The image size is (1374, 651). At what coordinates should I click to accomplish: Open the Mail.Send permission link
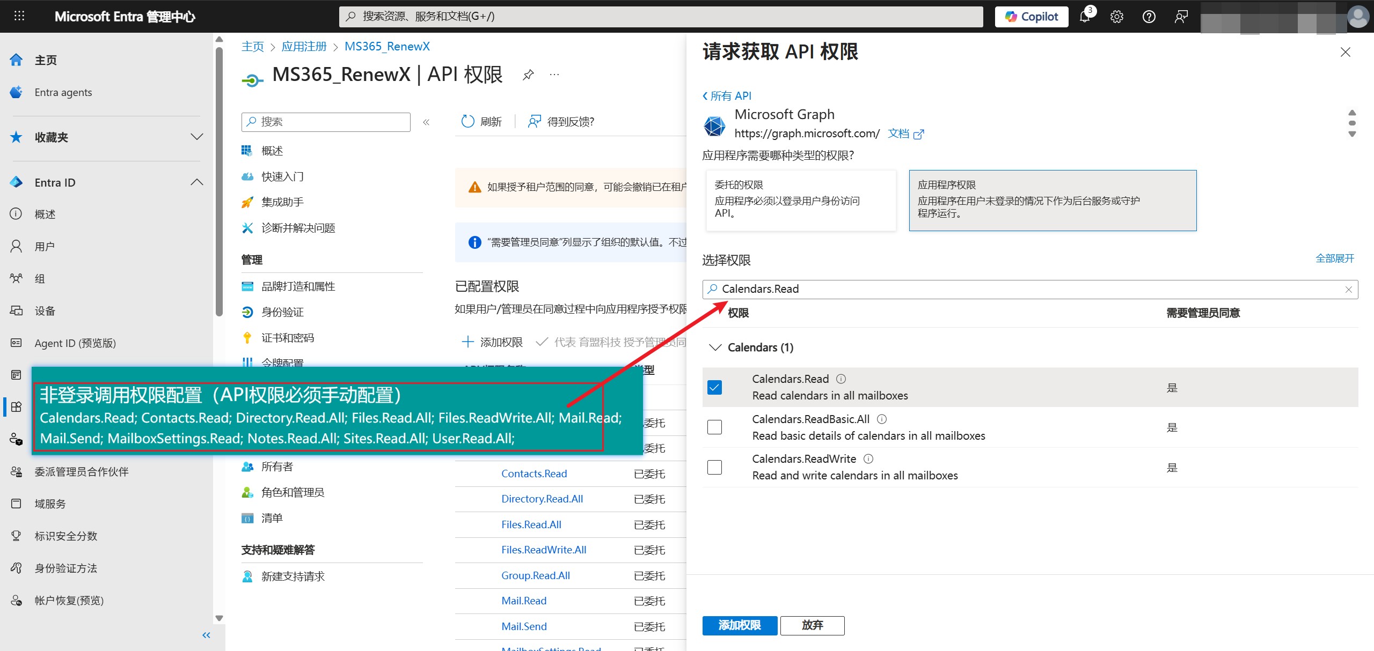(x=524, y=626)
